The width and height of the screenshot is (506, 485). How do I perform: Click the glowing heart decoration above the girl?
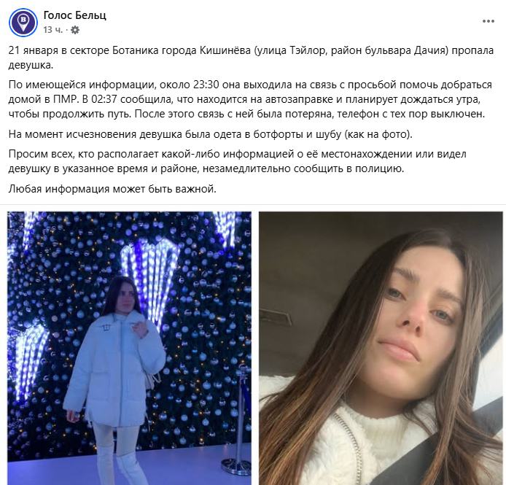[149, 276]
